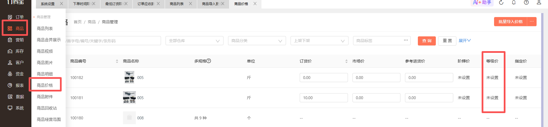
Task: Open the 数据 sidebar module
Action: point(16,97)
